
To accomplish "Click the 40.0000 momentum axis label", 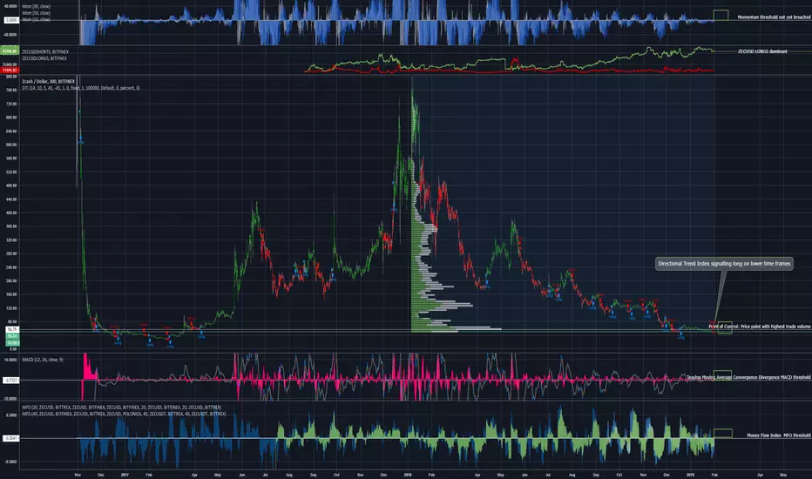I will [x=10, y=6].
